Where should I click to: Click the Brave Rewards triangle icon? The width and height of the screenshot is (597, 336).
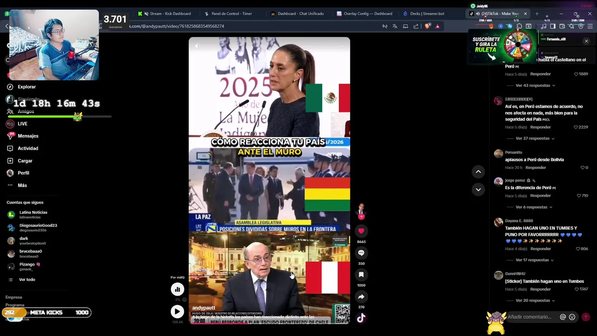click(x=437, y=26)
